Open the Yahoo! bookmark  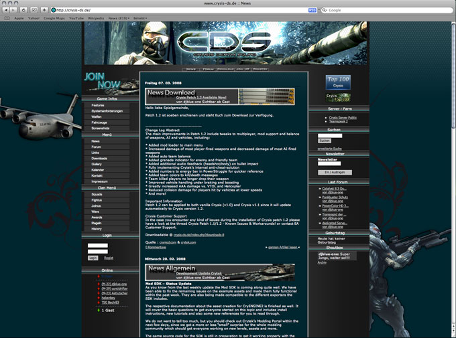(34, 18)
